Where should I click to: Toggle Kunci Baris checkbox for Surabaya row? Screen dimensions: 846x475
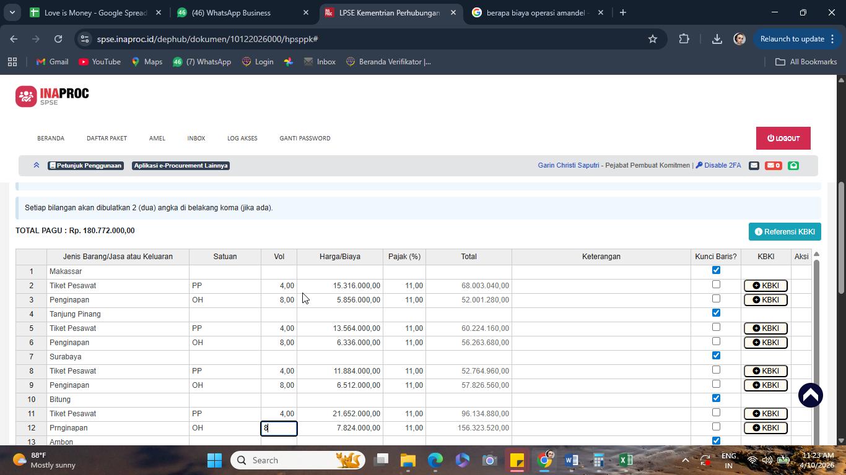pos(716,356)
